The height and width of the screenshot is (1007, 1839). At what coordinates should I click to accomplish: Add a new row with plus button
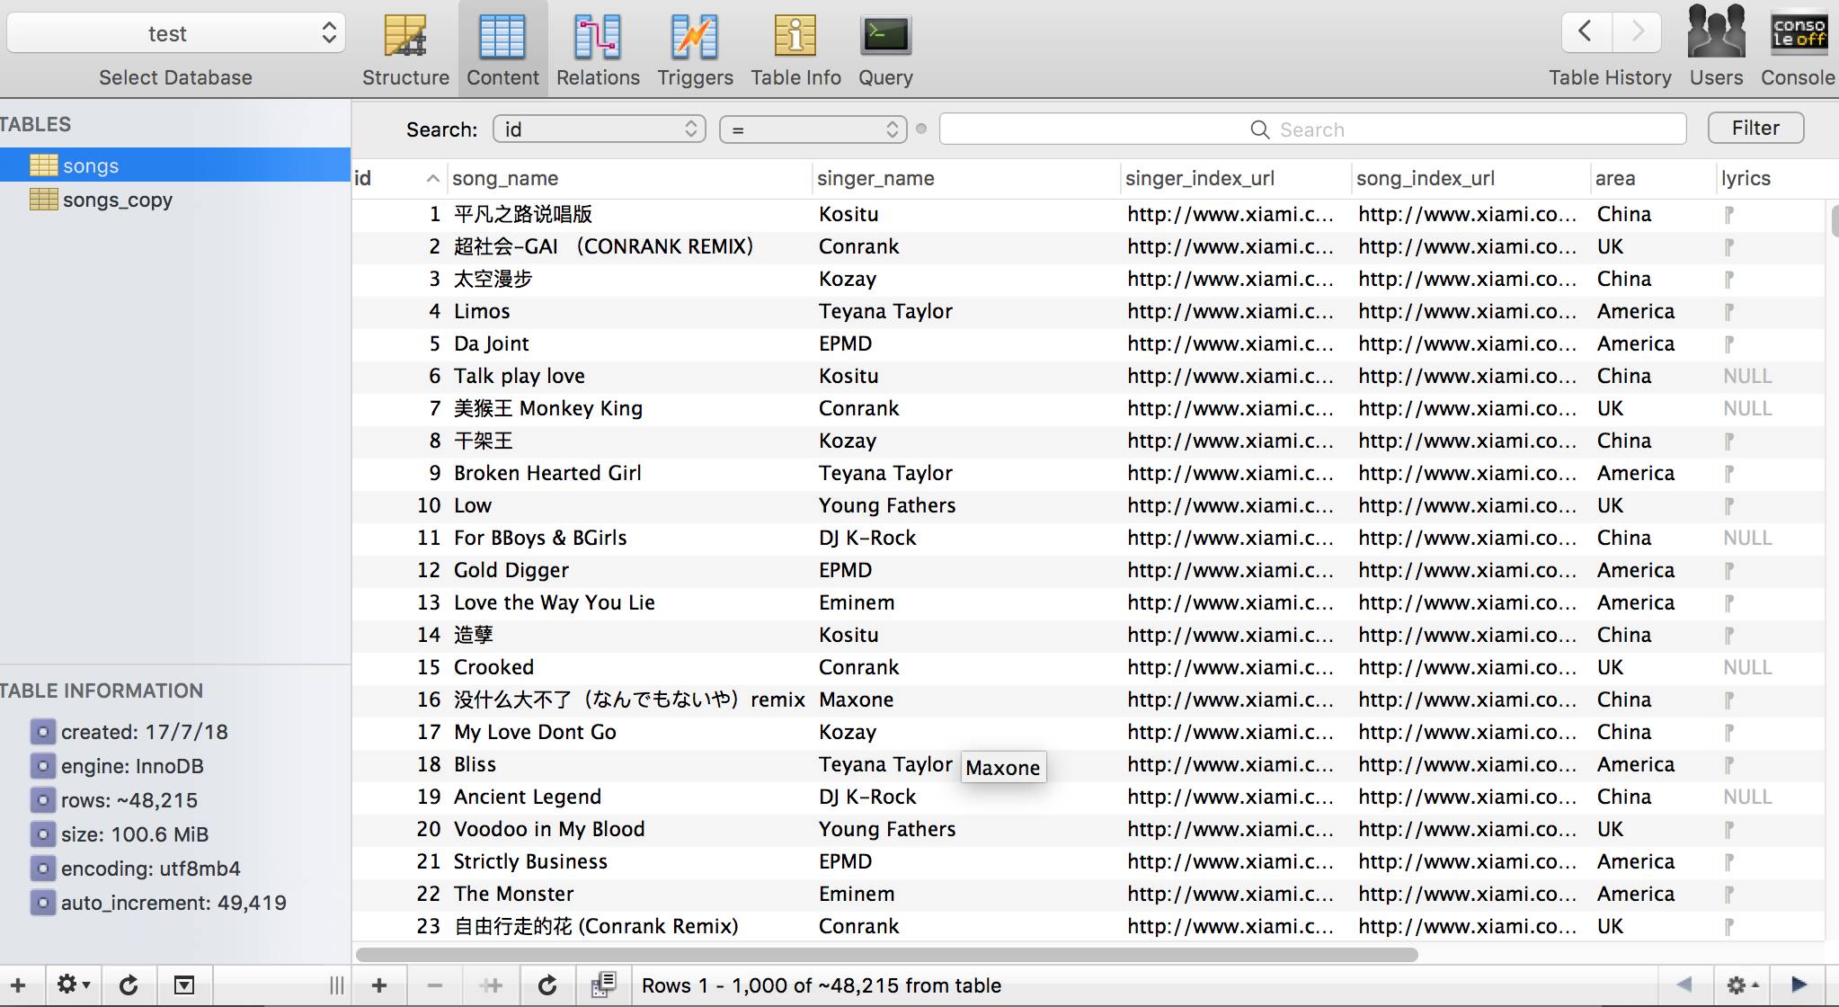pyautogui.click(x=379, y=985)
